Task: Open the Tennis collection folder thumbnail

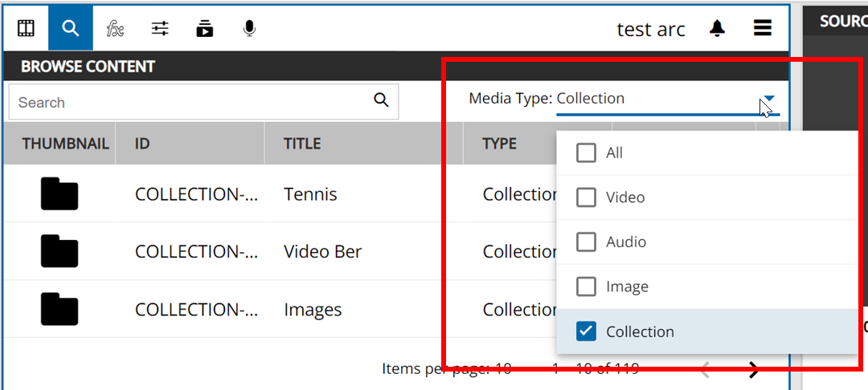Action: (x=59, y=194)
